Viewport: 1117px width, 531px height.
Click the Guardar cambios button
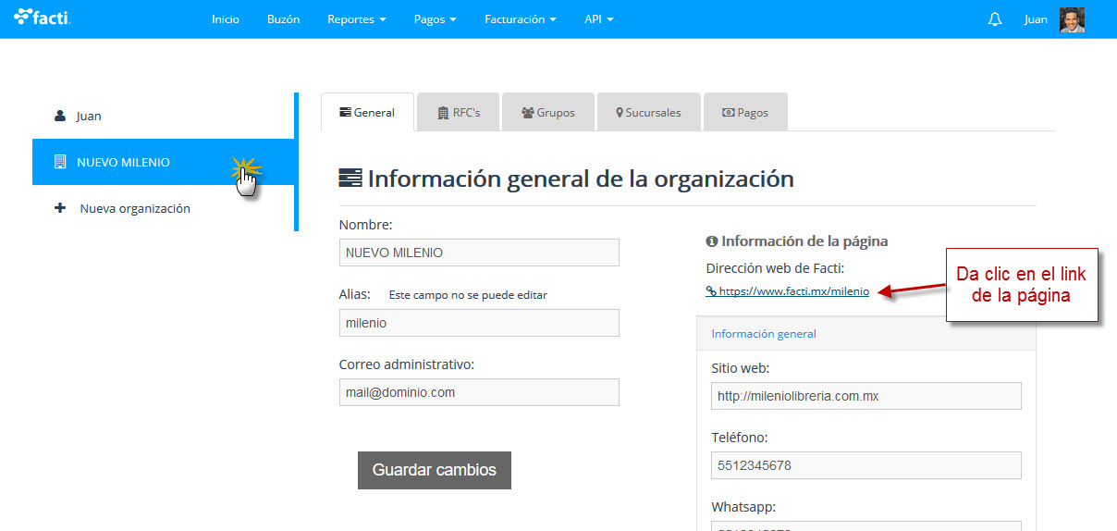tap(435, 470)
